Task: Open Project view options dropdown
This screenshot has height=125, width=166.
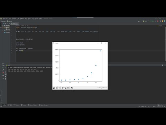Action: click(x=4, y=24)
